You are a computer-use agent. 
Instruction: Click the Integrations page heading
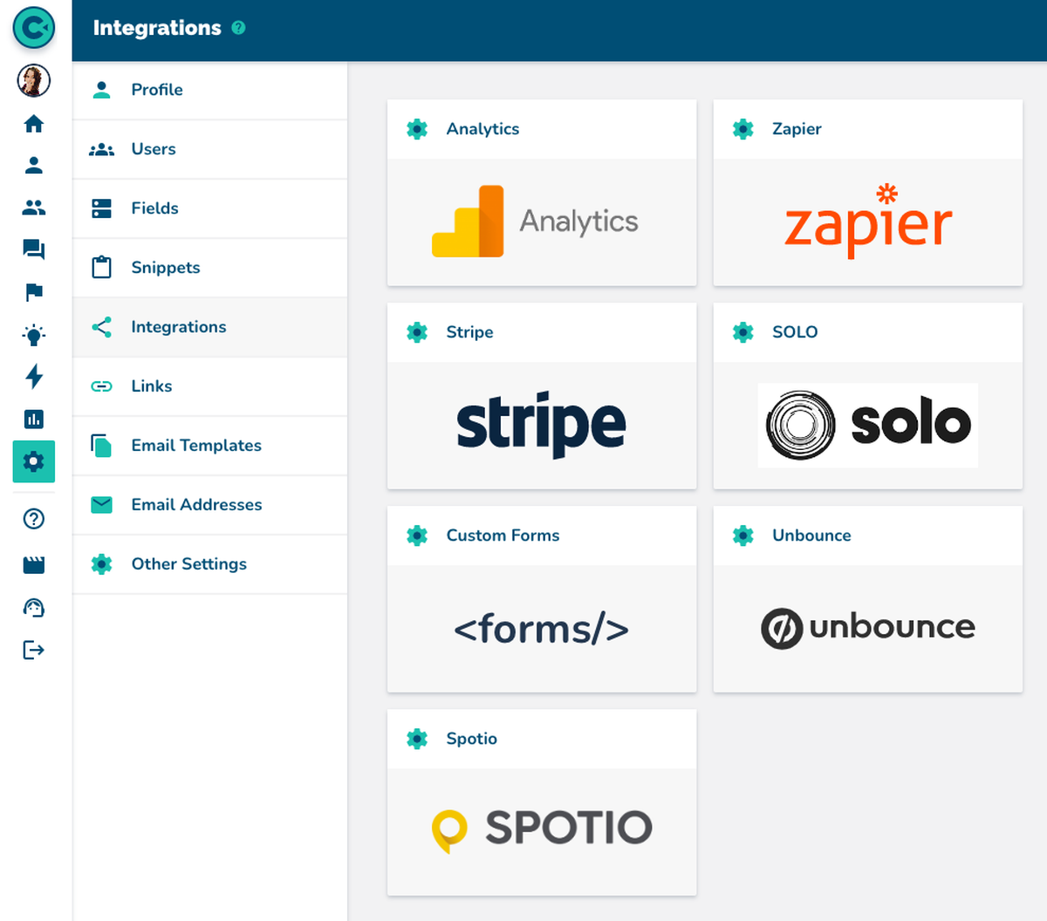click(x=157, y=28)
